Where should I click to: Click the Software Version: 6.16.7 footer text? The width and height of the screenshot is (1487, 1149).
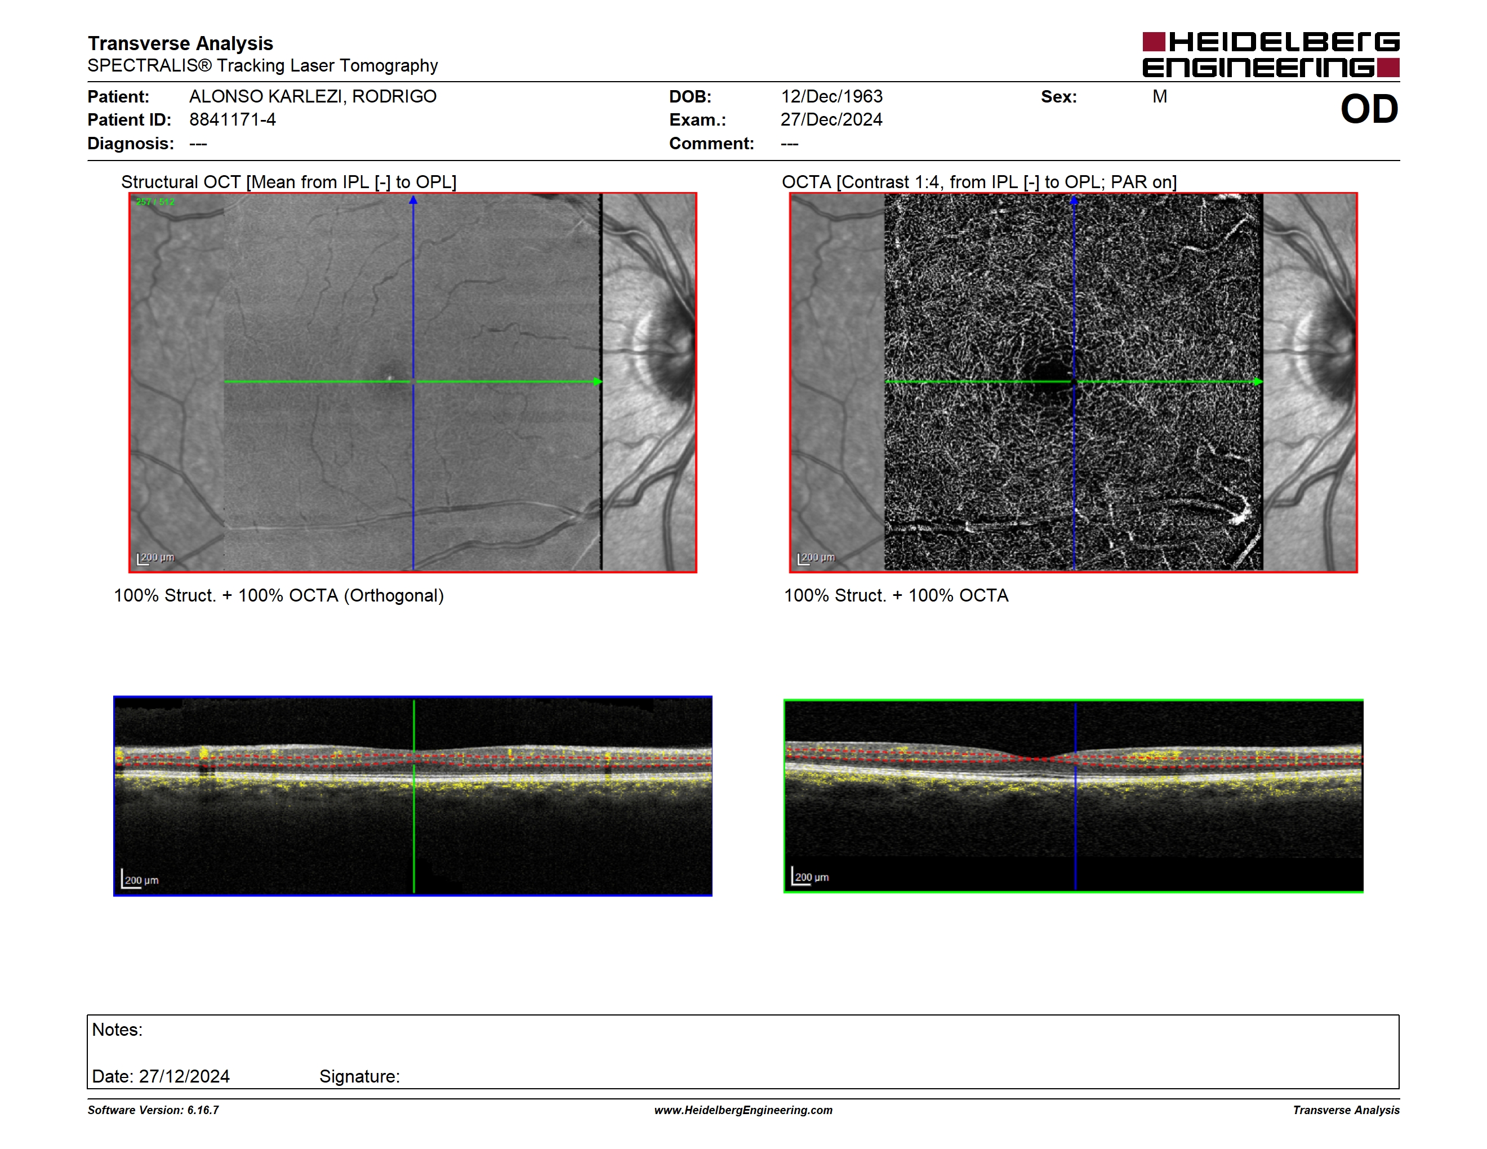pos(153,1110)
